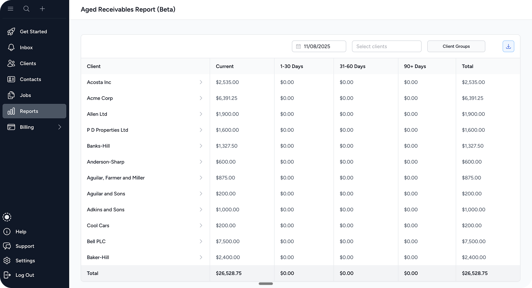Click the Jobs documents icon

click(x=11, y=95)
